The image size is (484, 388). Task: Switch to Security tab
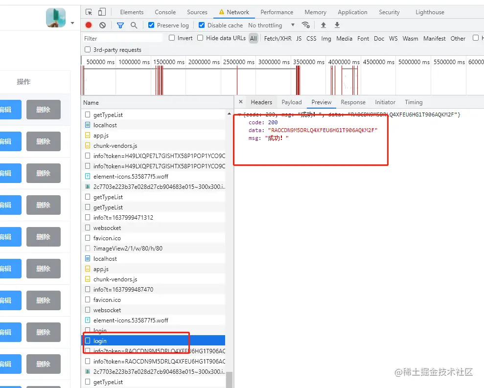point(389,12)
